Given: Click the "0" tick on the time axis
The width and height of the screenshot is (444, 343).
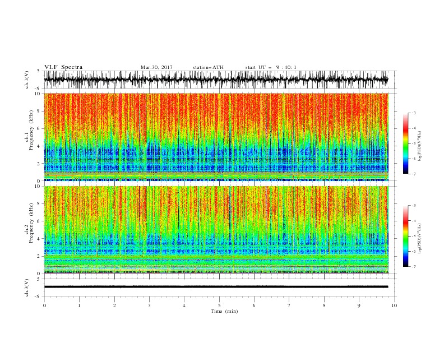Looking at the screenshot, I should [x=44, y=305].
